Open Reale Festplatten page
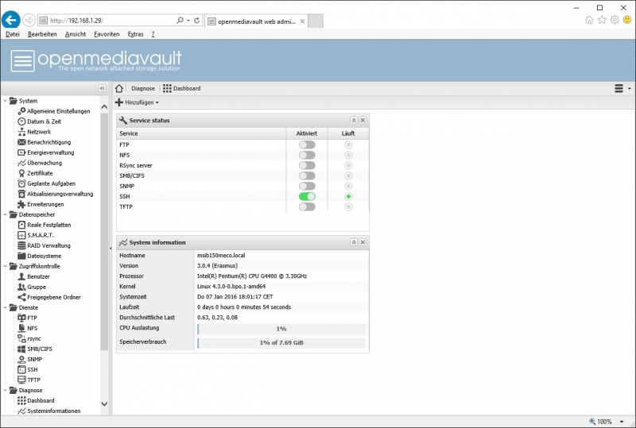 45,225
